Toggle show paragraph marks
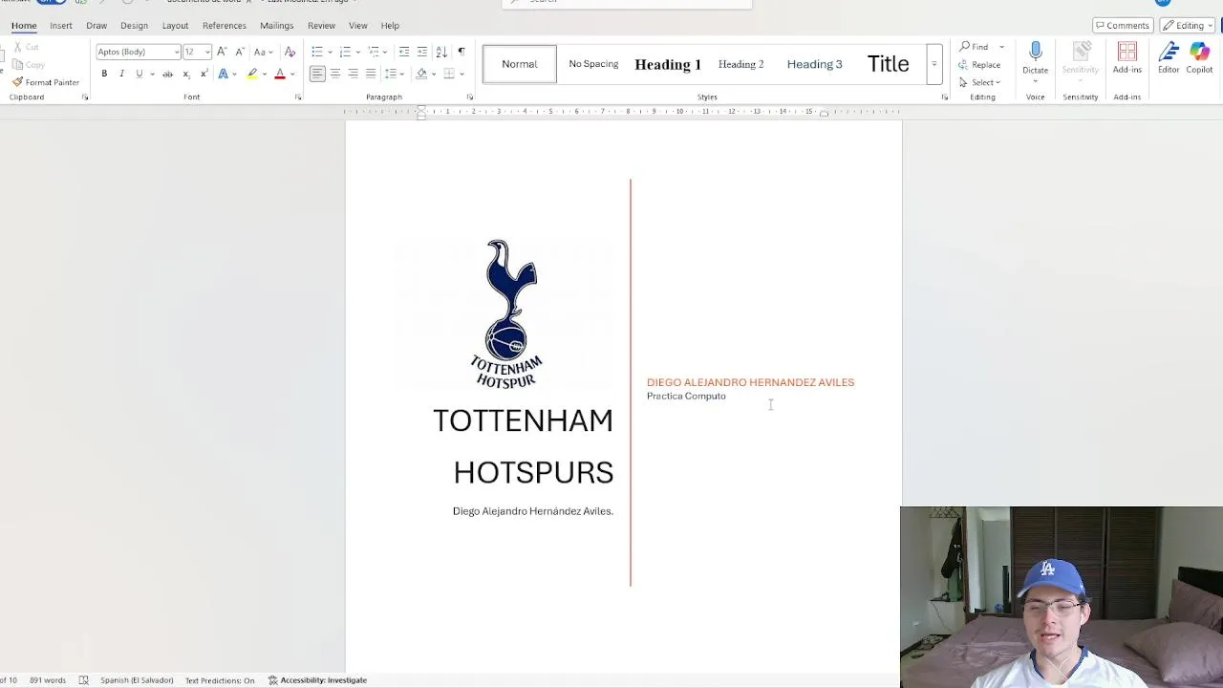The height and width of the screenshot is (688, 1223). [x=461, y=52]
